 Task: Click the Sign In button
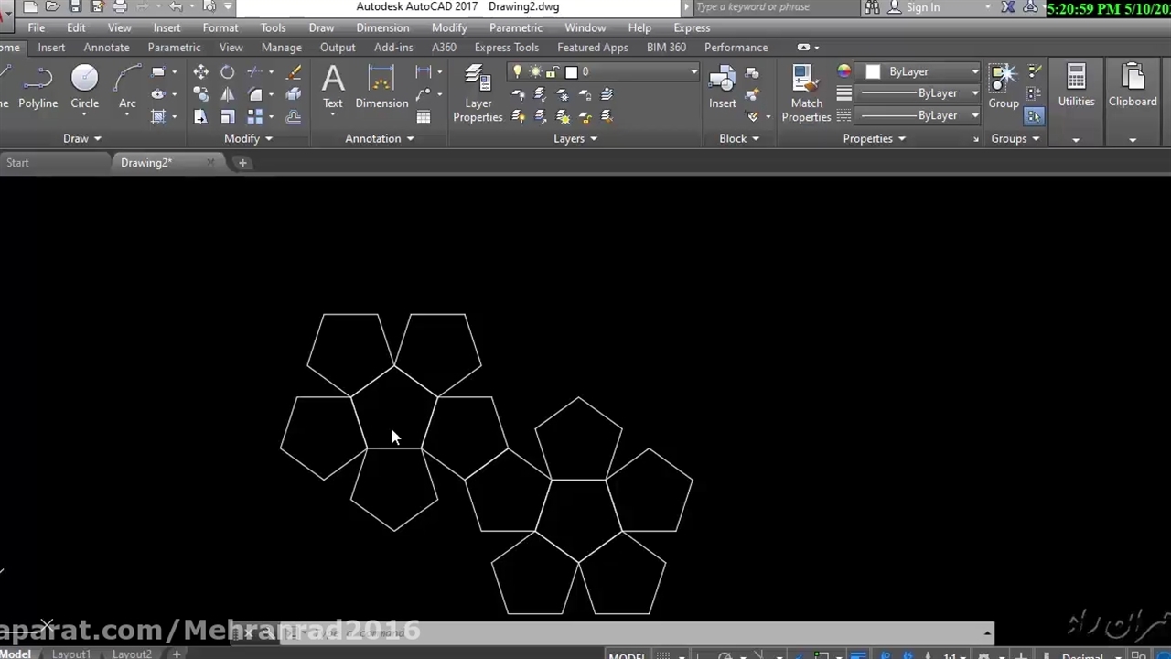922,7
